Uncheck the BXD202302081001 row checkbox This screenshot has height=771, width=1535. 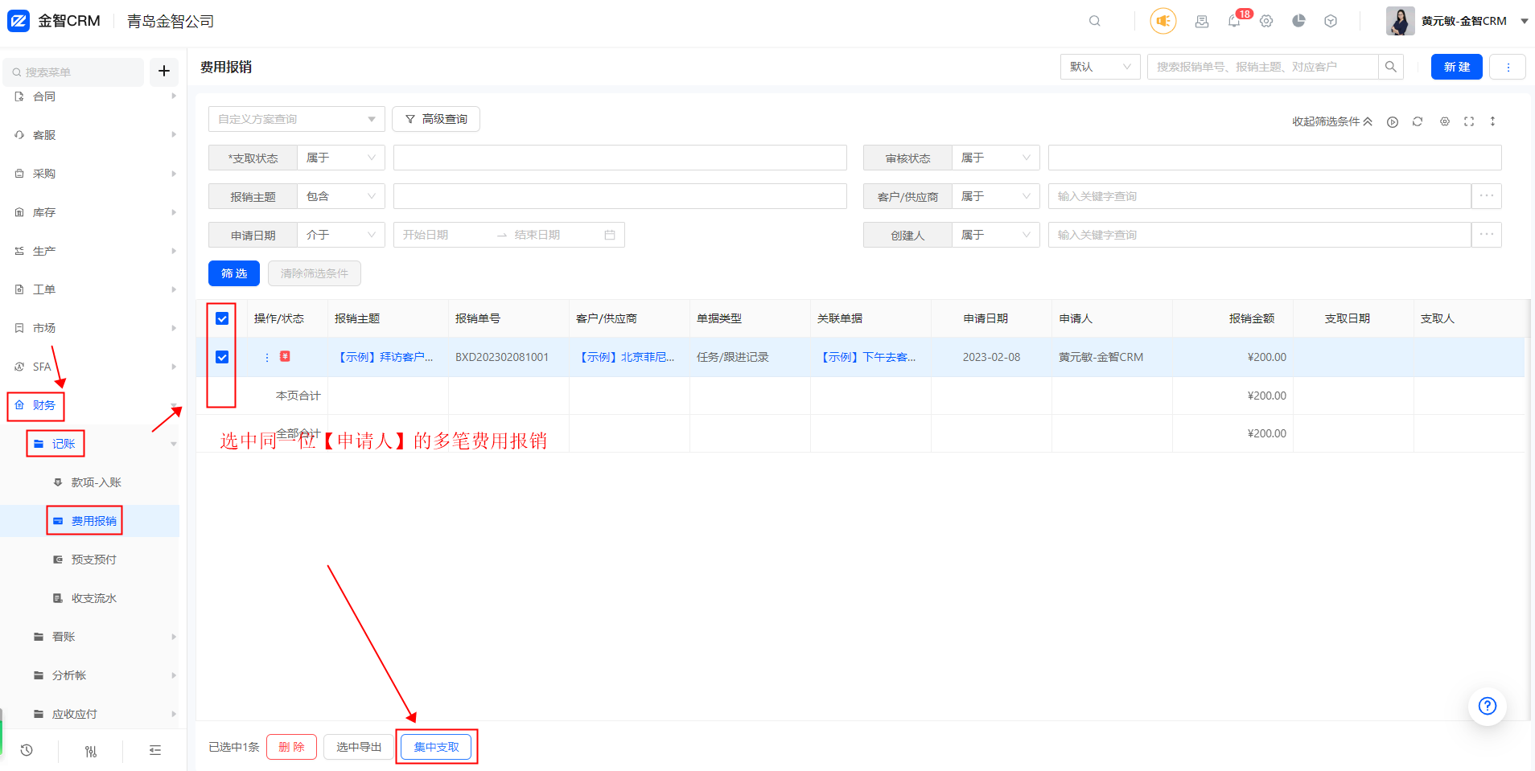tap(222, 357)
